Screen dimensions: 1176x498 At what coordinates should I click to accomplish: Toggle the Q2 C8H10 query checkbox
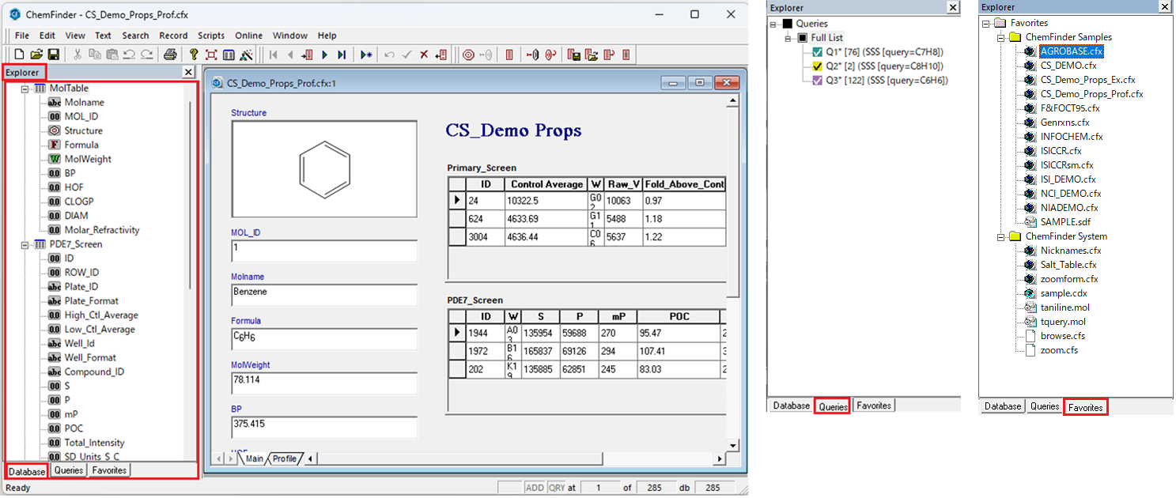click(818, 66)
